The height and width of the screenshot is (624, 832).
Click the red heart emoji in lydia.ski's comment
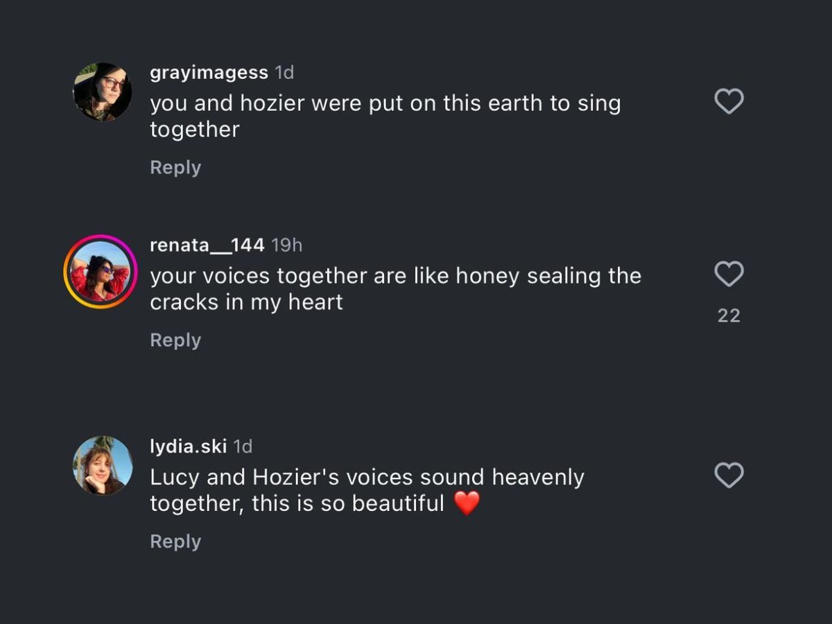(x=467, y=503)
